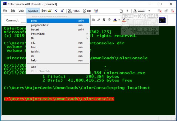Screen dimensions: 177x121
Task: Click the ColorConsole app icon in title bar
Action: [x=5, y=4]
